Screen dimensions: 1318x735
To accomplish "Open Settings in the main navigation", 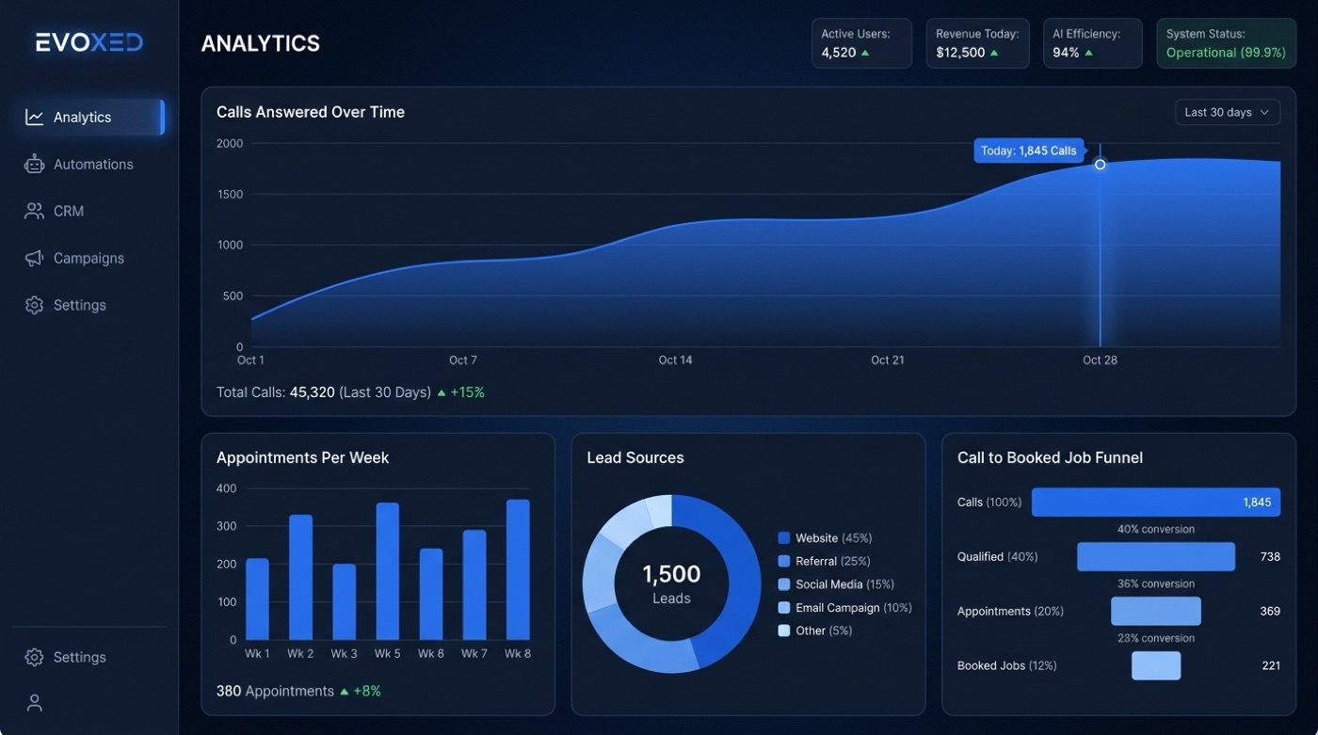I will click(x=90, y=305).
